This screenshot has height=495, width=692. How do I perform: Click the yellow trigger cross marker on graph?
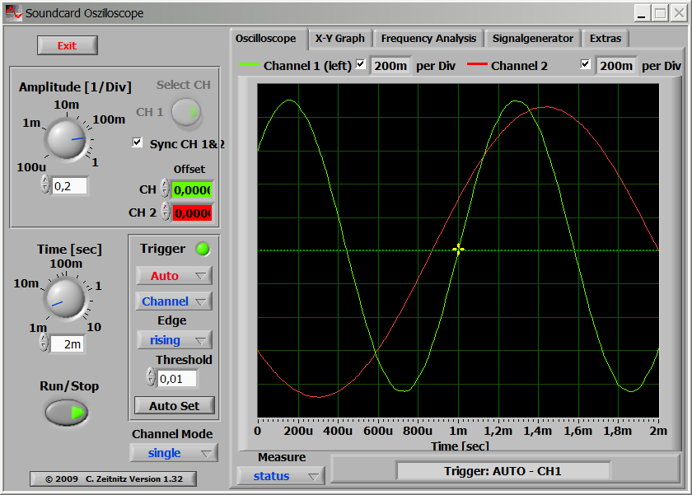458,250
